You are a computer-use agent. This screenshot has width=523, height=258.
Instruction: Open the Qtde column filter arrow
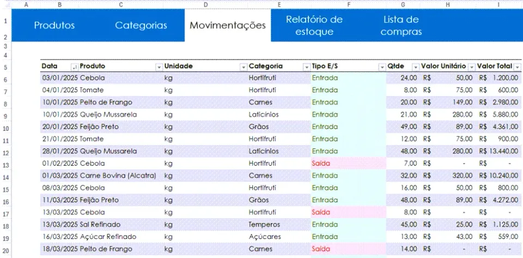416,67
